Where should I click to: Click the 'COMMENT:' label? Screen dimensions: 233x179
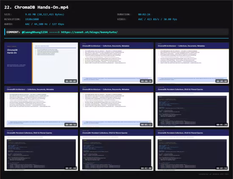(13, 32)
